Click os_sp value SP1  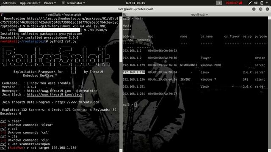(246, 79)
